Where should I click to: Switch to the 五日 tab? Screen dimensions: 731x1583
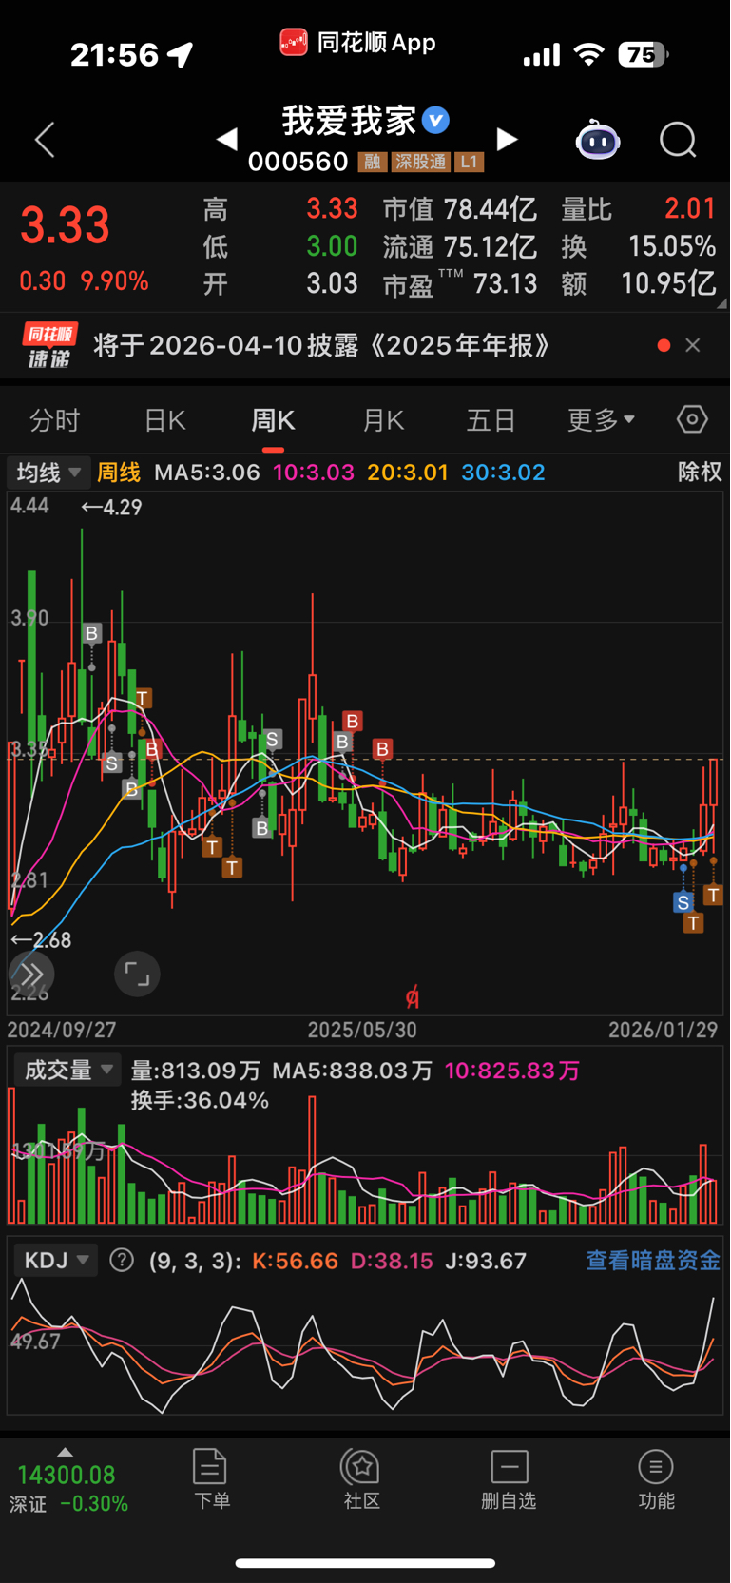pyautogui.click(x=491, y=420)
